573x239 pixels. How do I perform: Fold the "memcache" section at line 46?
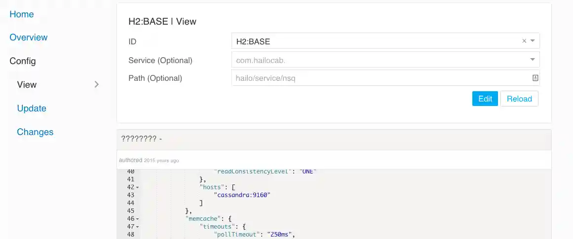[x=137, y=219]
